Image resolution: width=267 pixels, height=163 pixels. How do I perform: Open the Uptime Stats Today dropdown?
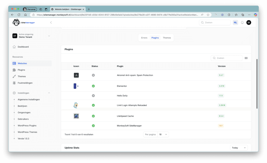coord(239,148)
